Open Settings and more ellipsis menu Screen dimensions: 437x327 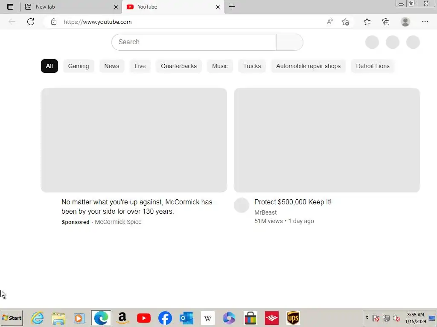click(425, 22)
